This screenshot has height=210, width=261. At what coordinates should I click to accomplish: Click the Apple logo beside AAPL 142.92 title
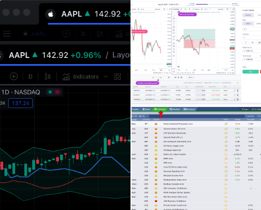pos(51,14)
